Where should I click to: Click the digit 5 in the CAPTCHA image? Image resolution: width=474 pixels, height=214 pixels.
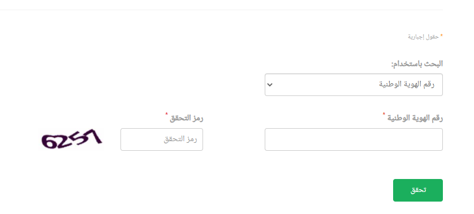pyautogui.click(x=79, y=138)
